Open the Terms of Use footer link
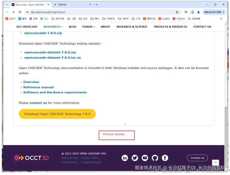This screenshot has width=230, height=175. [70, 158]
